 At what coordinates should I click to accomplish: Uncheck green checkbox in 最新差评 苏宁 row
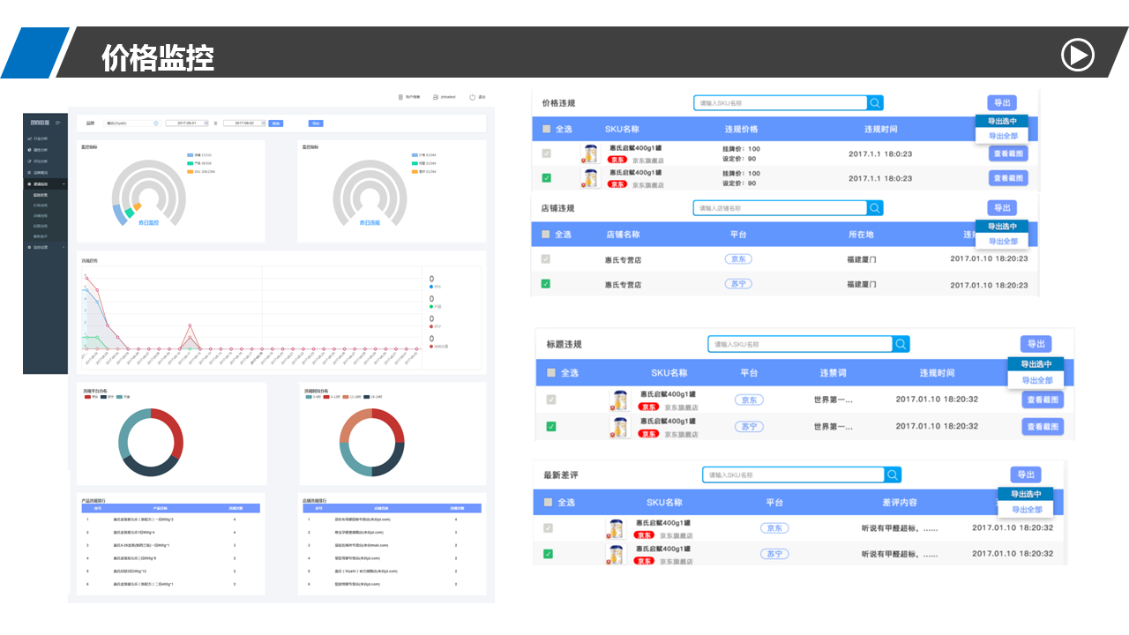pyautogui.click(x=548, y=554)
